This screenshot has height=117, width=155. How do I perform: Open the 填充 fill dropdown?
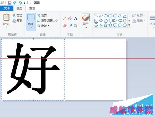coord(139,21)
